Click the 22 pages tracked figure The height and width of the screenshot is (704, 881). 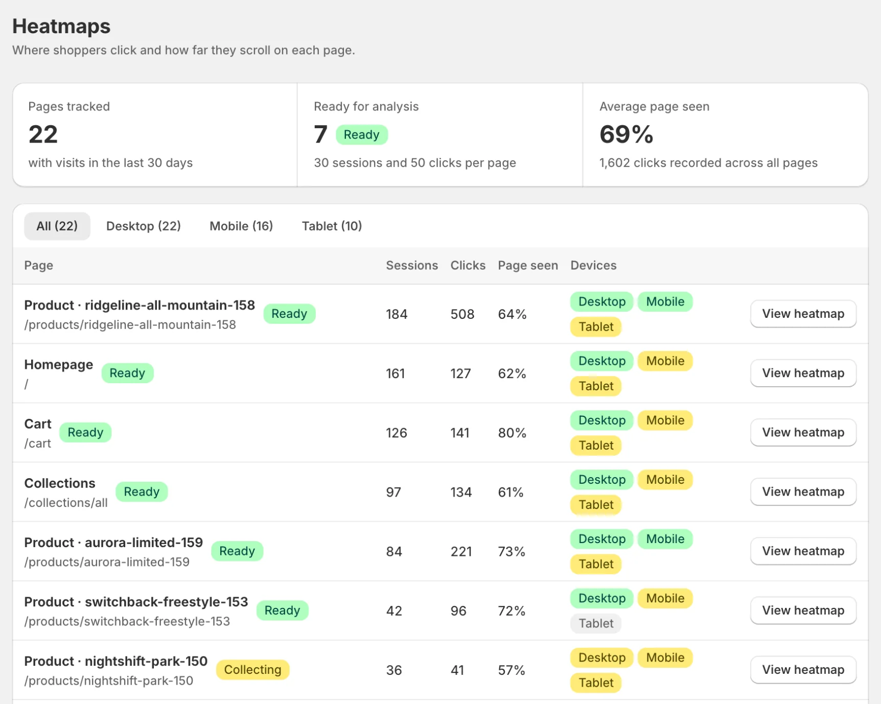[x=43, y=134]
